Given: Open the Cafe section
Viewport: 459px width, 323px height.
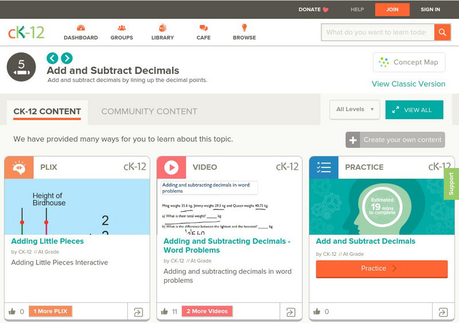Looking at the screenshot, I should pyautogui.click(x=204, y=33).
